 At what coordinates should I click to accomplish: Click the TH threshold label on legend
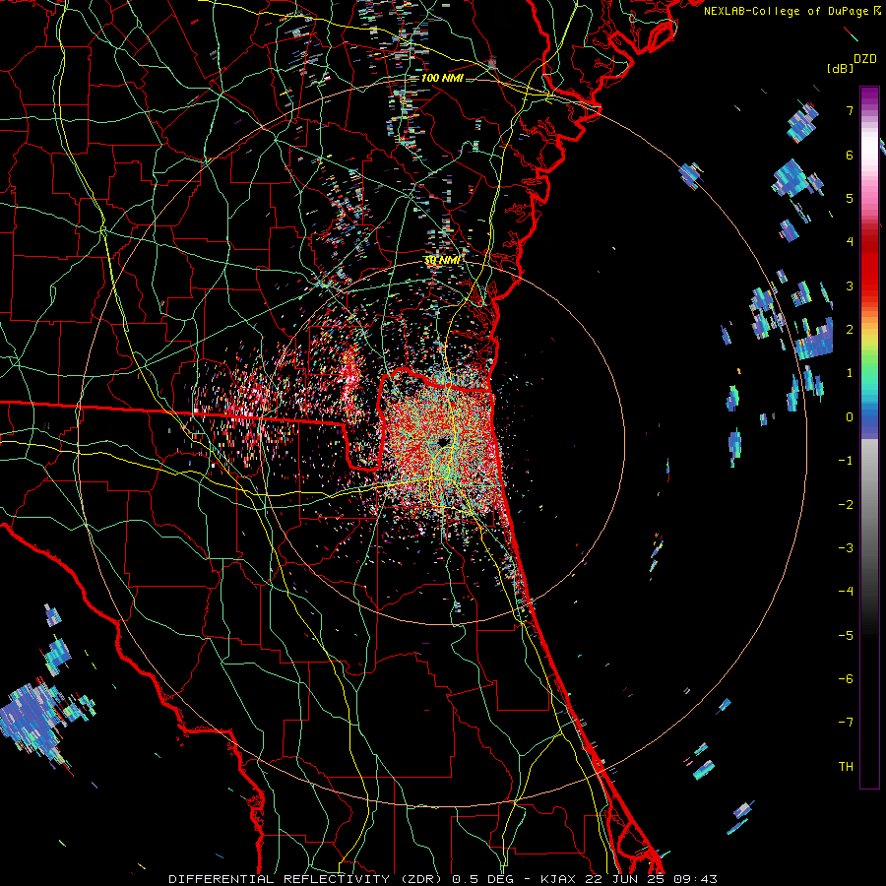tap(846, 766)
